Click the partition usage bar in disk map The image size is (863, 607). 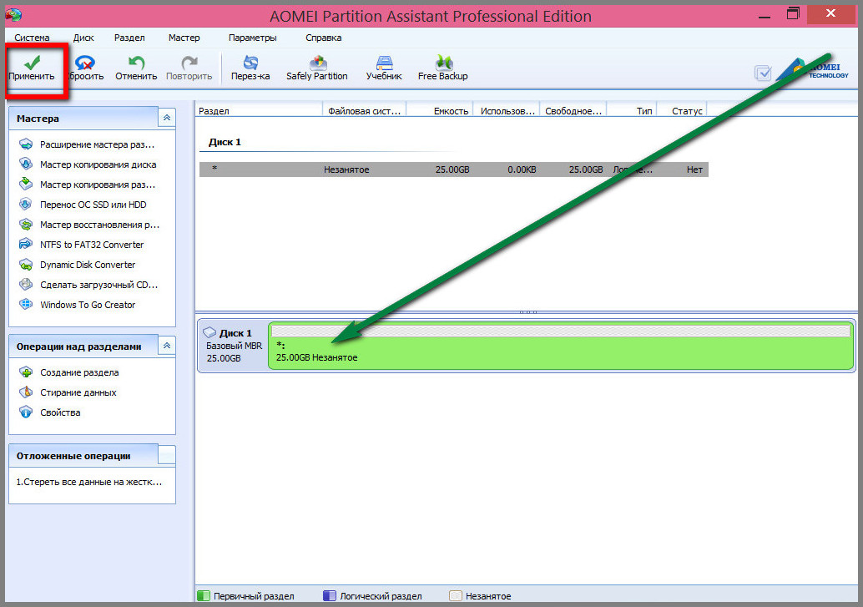pos(561,331)
